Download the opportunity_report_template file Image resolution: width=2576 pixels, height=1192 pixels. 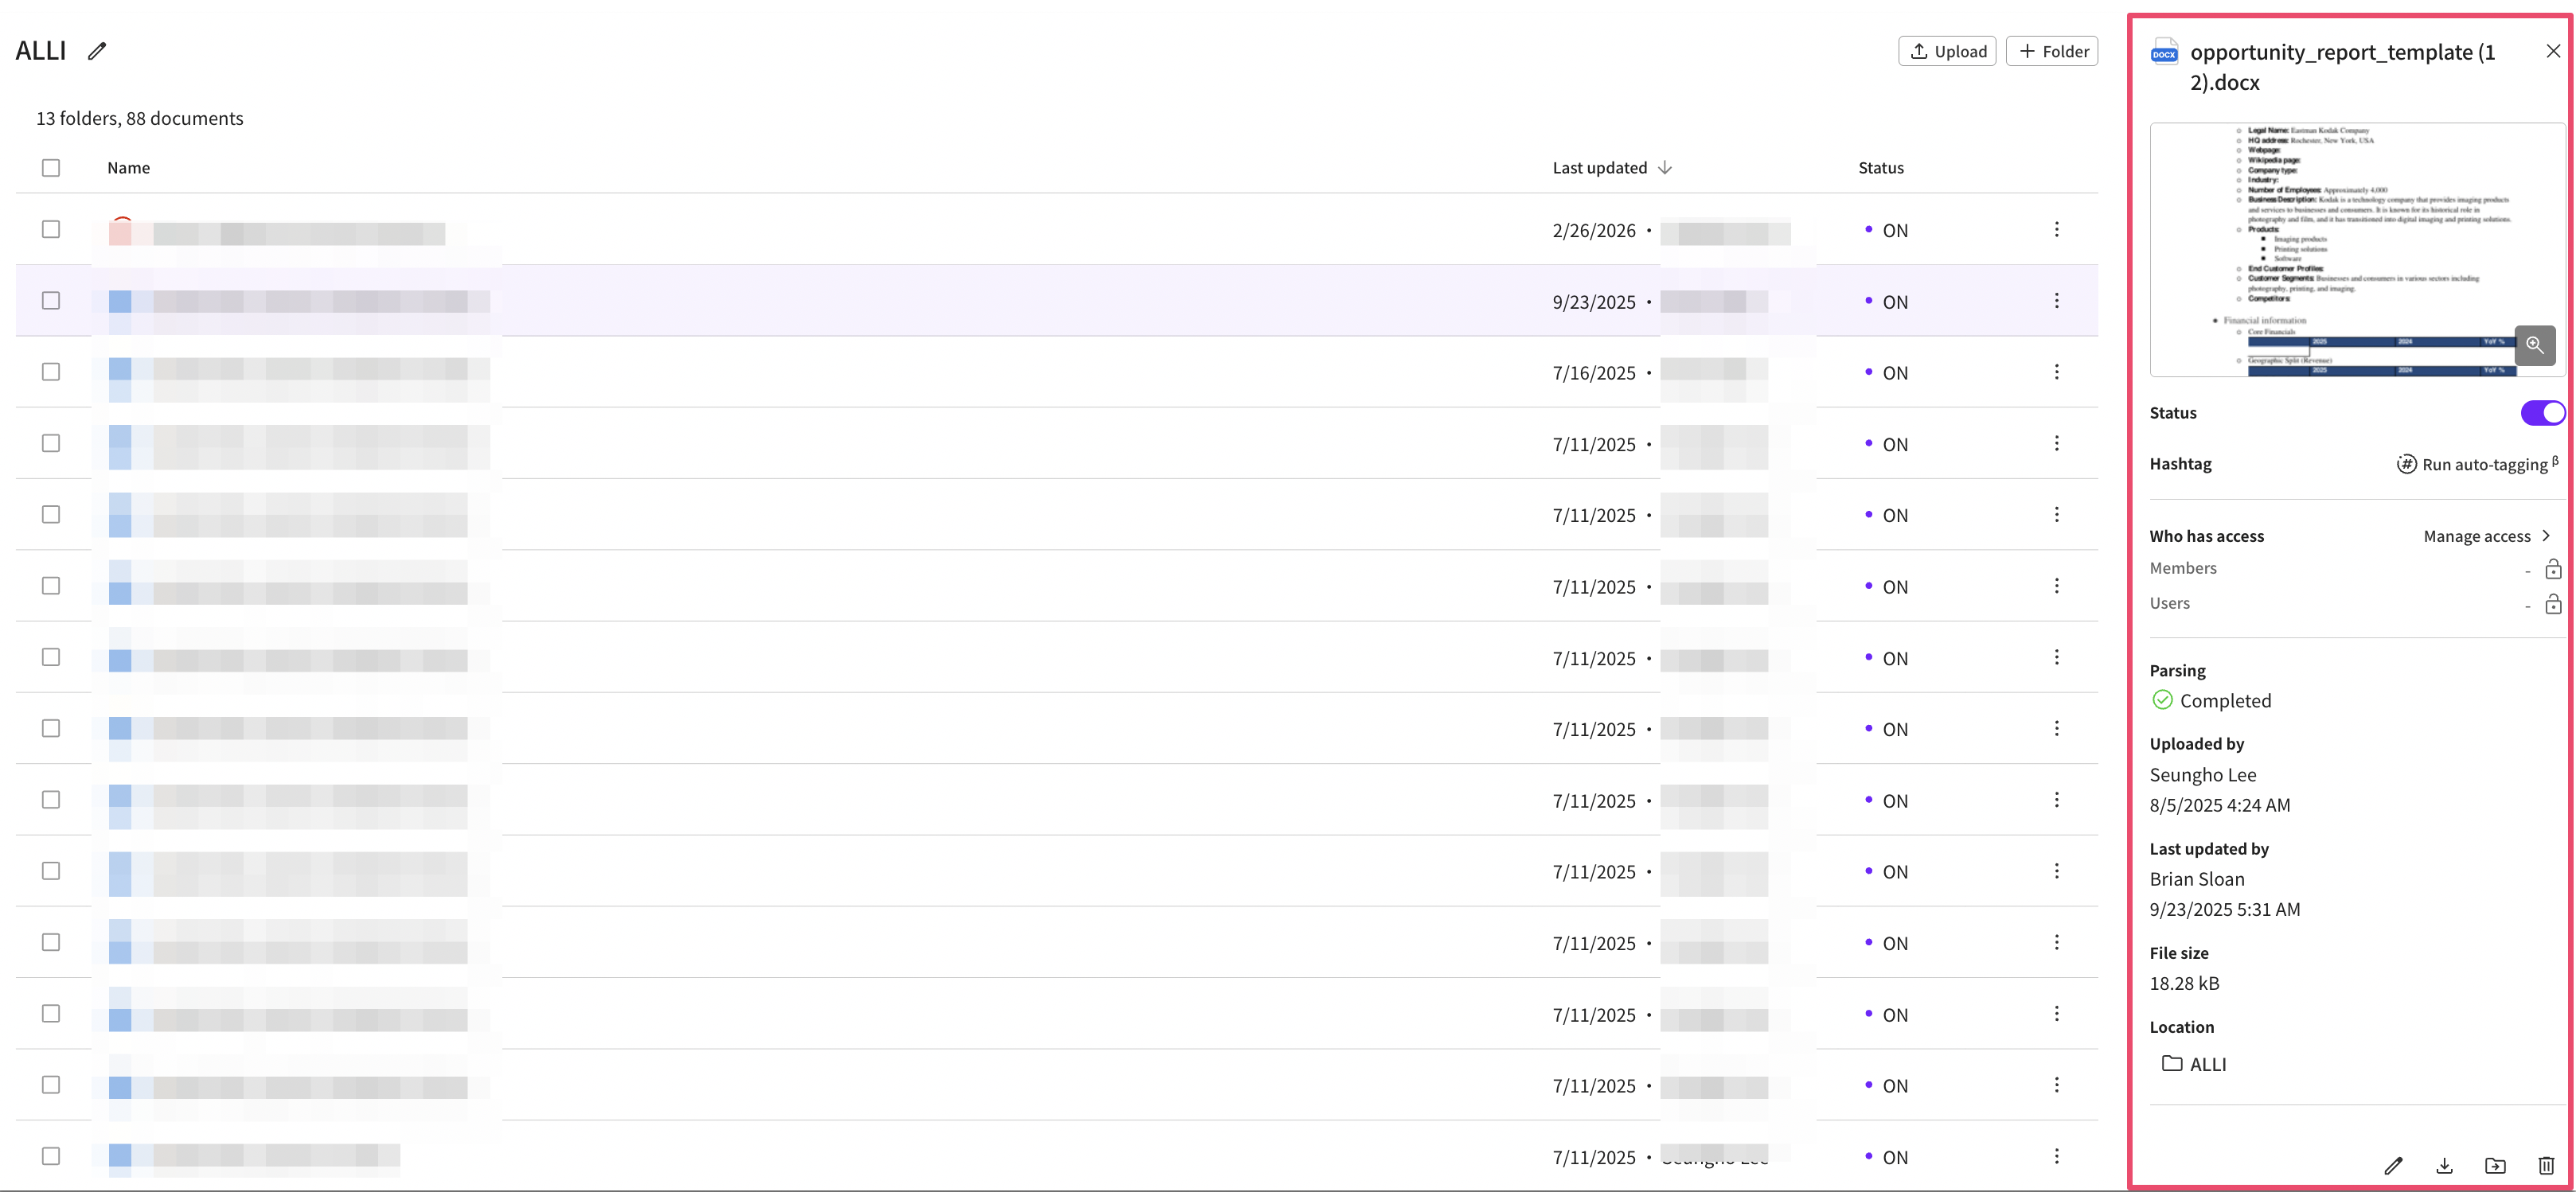[x=2444, y=1165]
